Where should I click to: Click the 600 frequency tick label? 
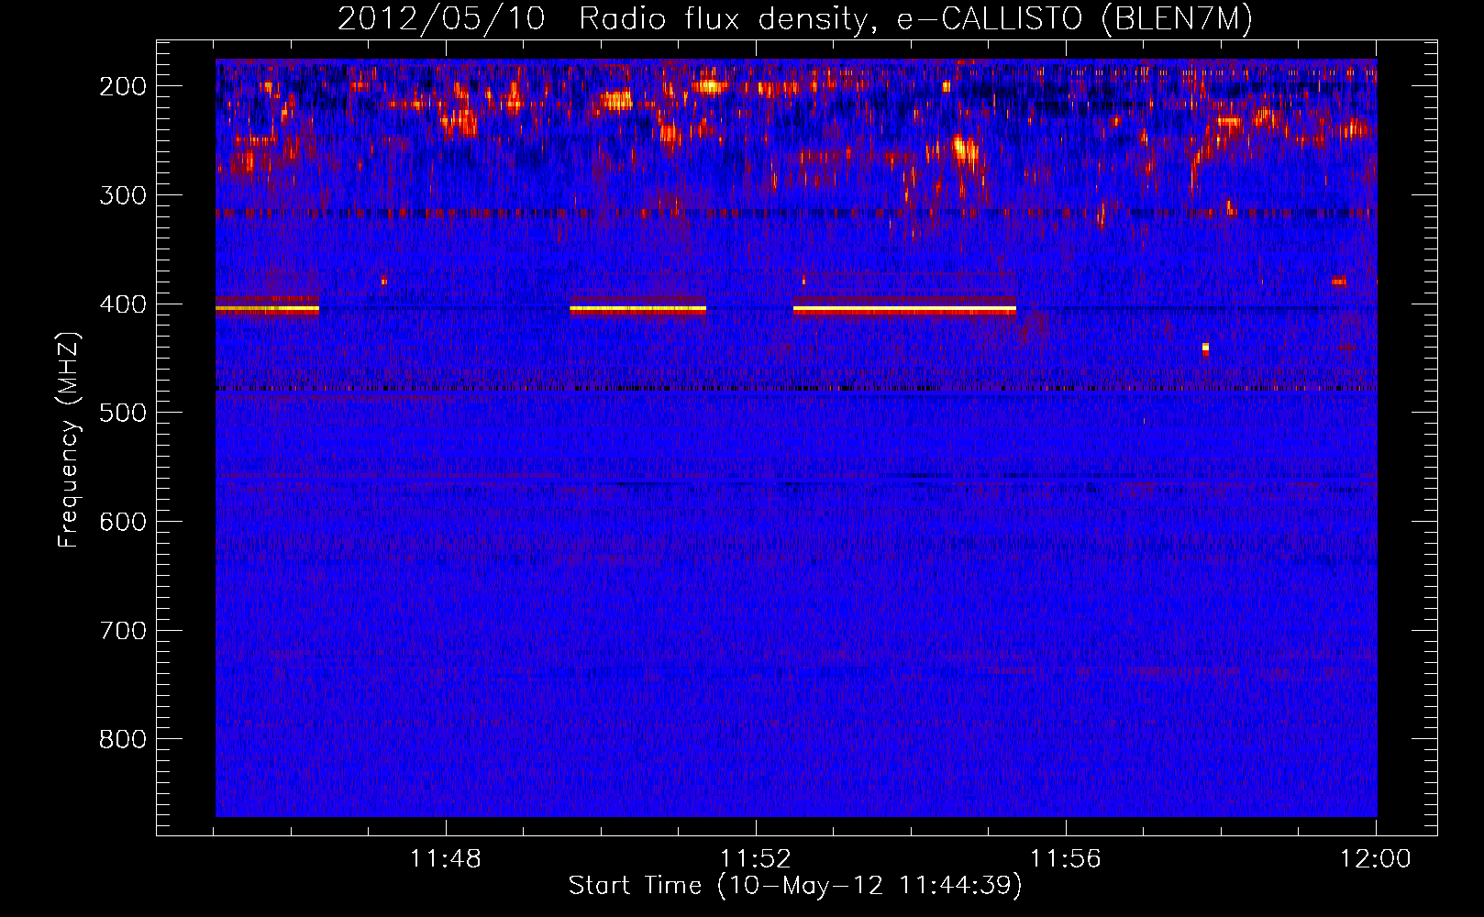click(x=122, y=522)
